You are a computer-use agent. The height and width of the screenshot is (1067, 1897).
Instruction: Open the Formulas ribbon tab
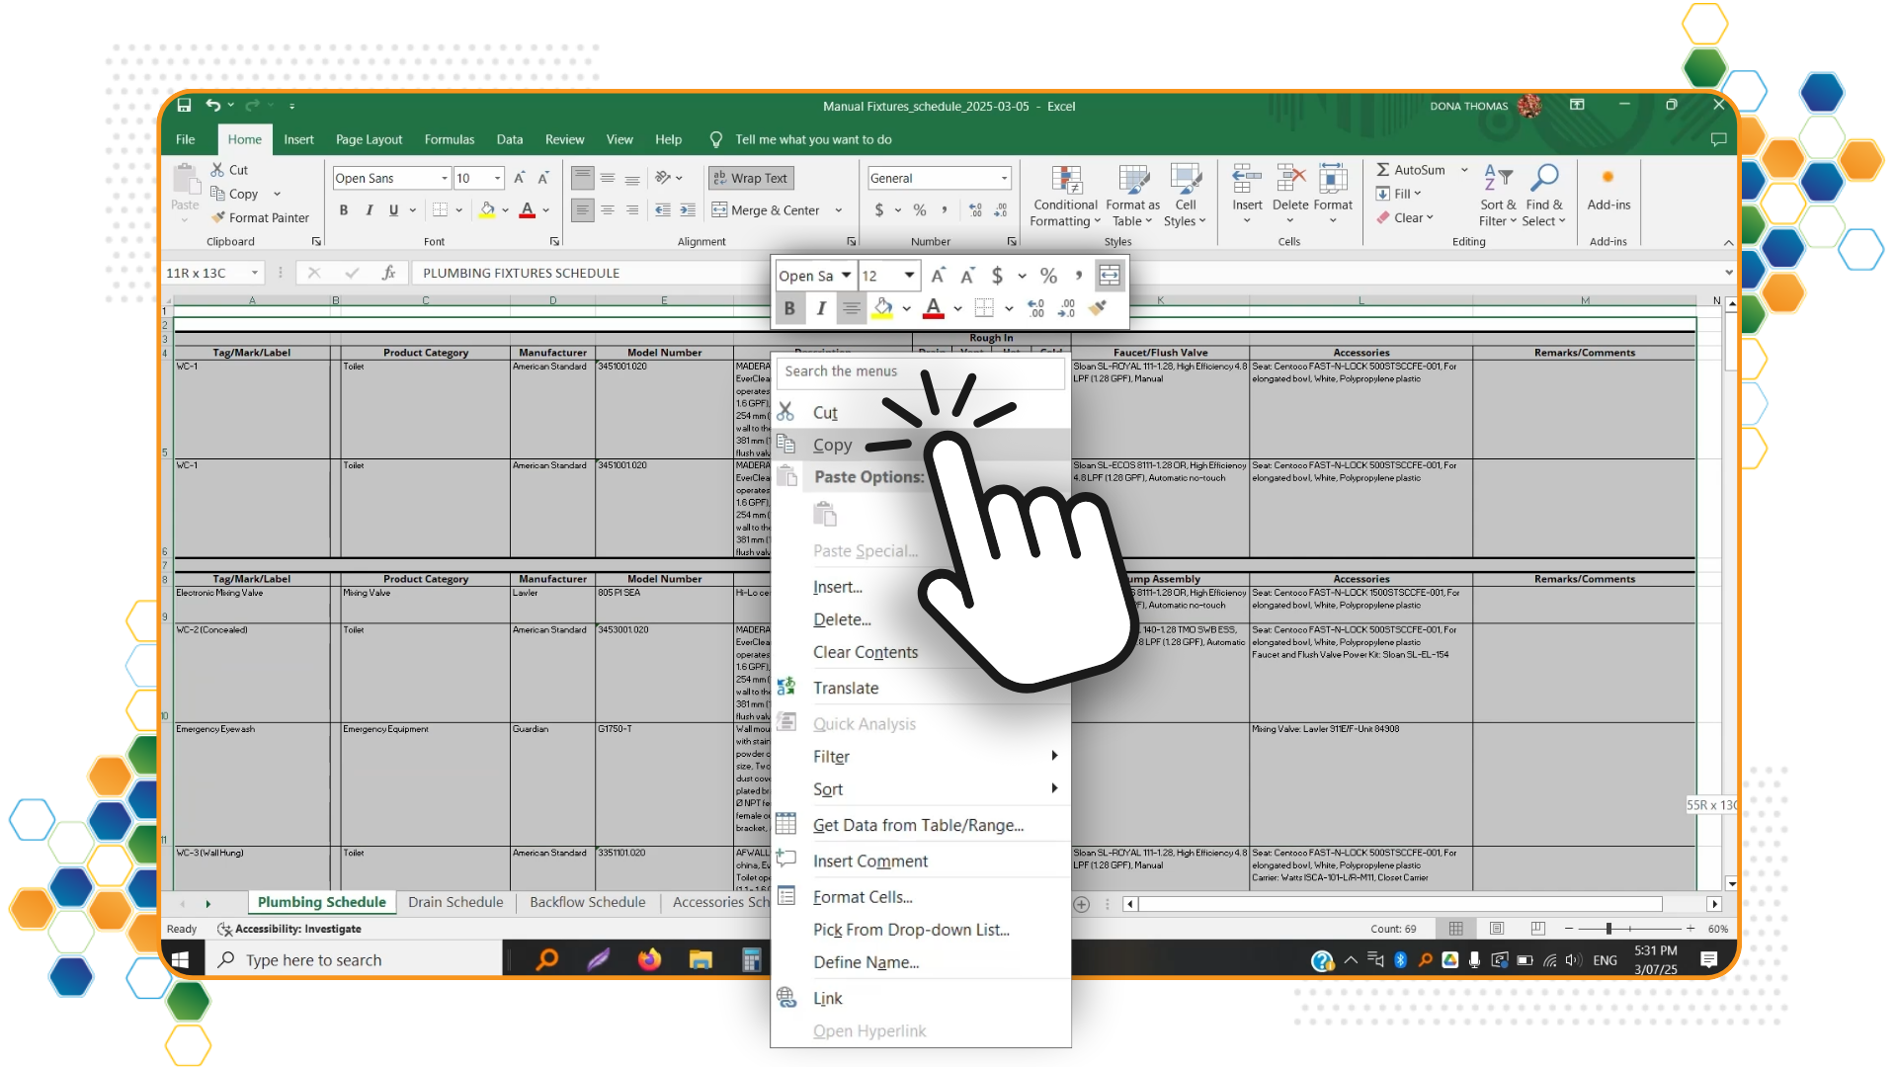pyautogui.click(x=450, y=139)
